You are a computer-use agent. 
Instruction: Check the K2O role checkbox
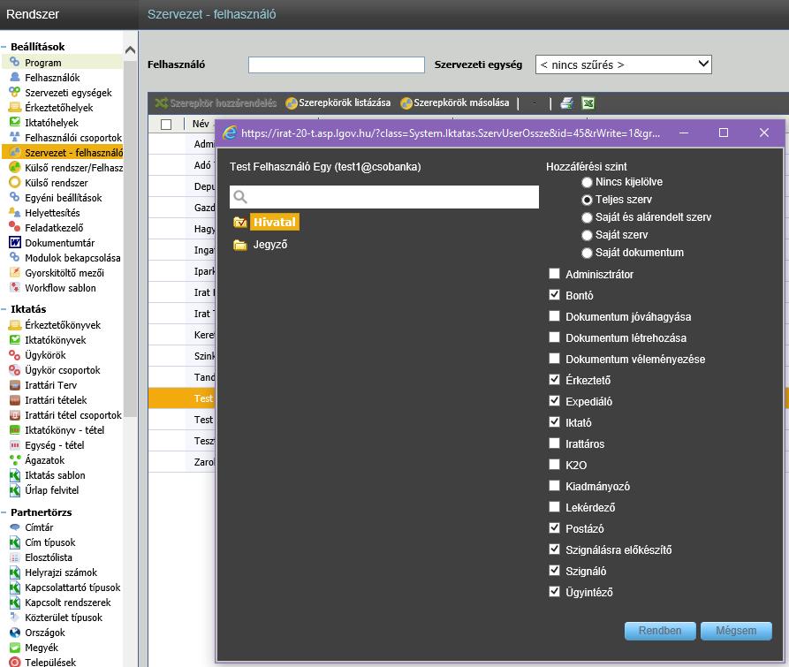[x=555, y=465]
